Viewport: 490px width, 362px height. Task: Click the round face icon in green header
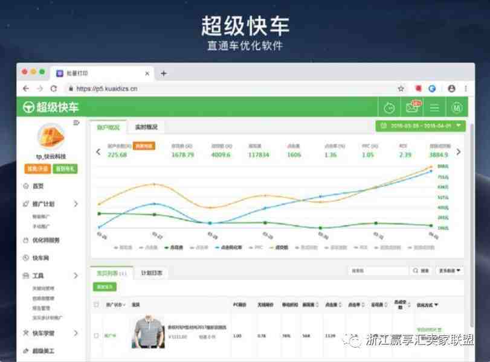(389, 108)
